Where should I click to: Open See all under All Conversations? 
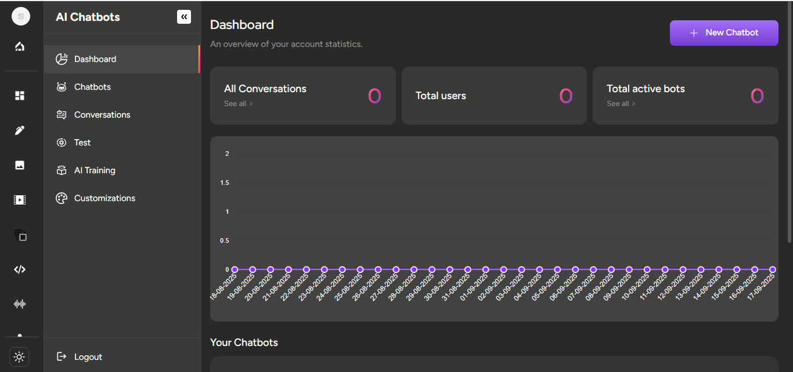tap(238, 104)
